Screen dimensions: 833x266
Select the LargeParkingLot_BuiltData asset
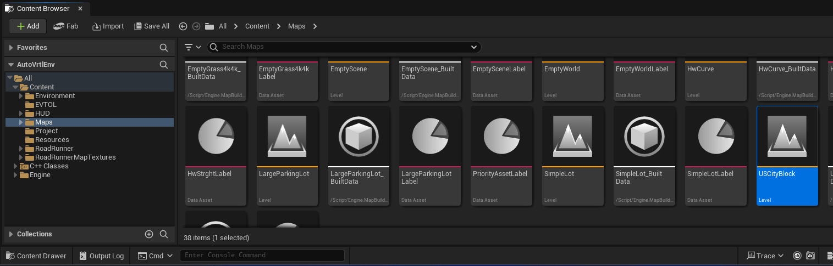[359, 156]
